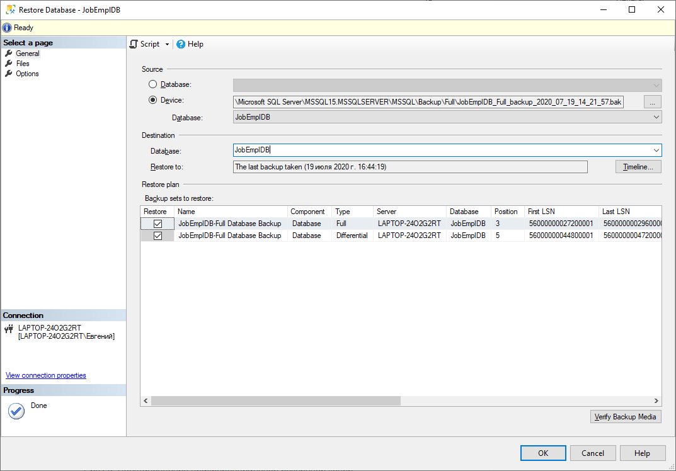Click the Timeline button

pyautogui.click(x=638, y=166)
